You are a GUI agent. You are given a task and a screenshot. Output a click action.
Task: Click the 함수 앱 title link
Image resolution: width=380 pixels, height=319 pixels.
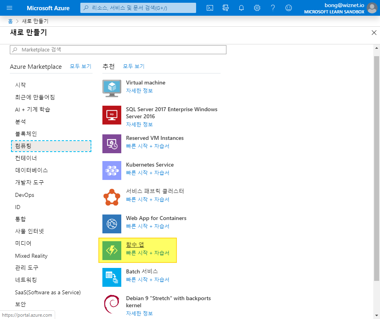pos(135,244)
